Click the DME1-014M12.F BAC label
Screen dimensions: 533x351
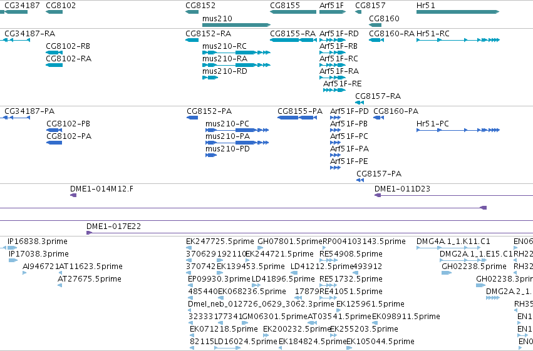(x=101, y=189)
